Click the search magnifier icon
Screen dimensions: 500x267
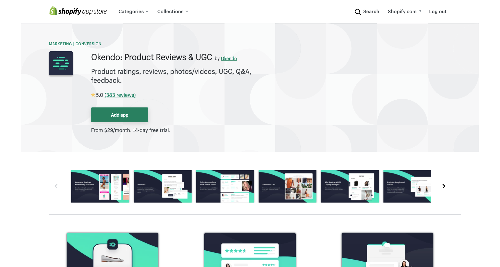tap(358, 12)
